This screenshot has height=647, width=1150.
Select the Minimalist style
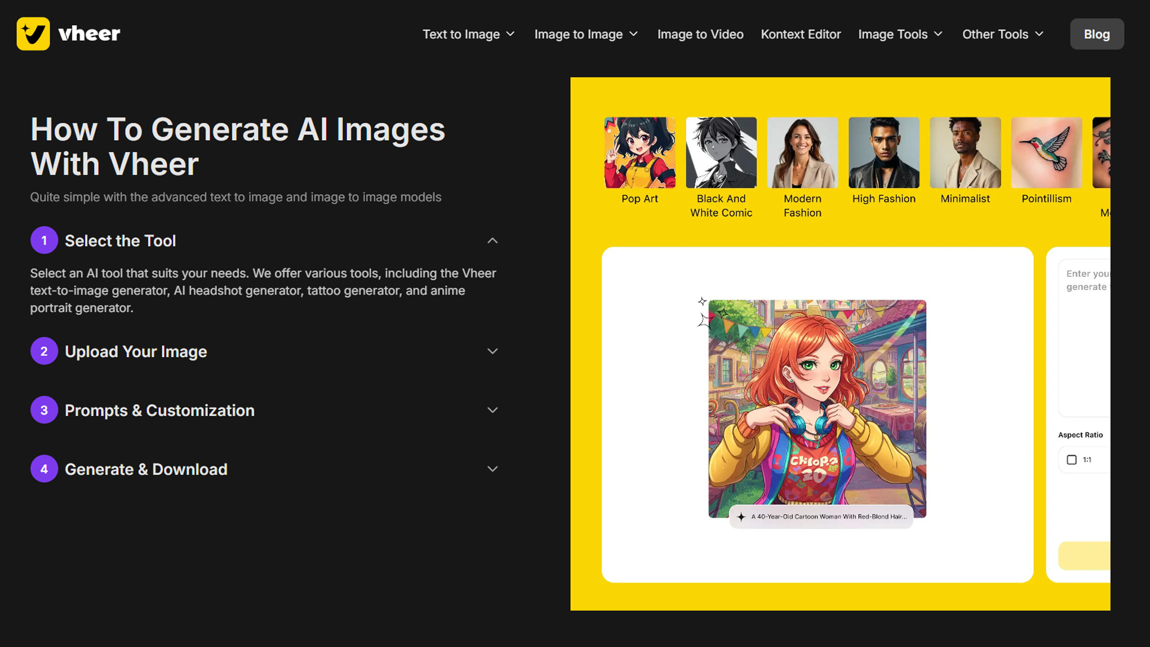click(964, 152)
